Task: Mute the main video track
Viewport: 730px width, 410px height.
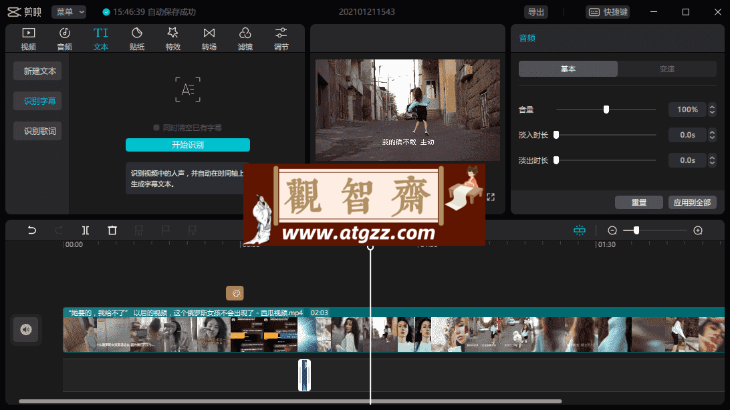Action: tap(26, 330)
